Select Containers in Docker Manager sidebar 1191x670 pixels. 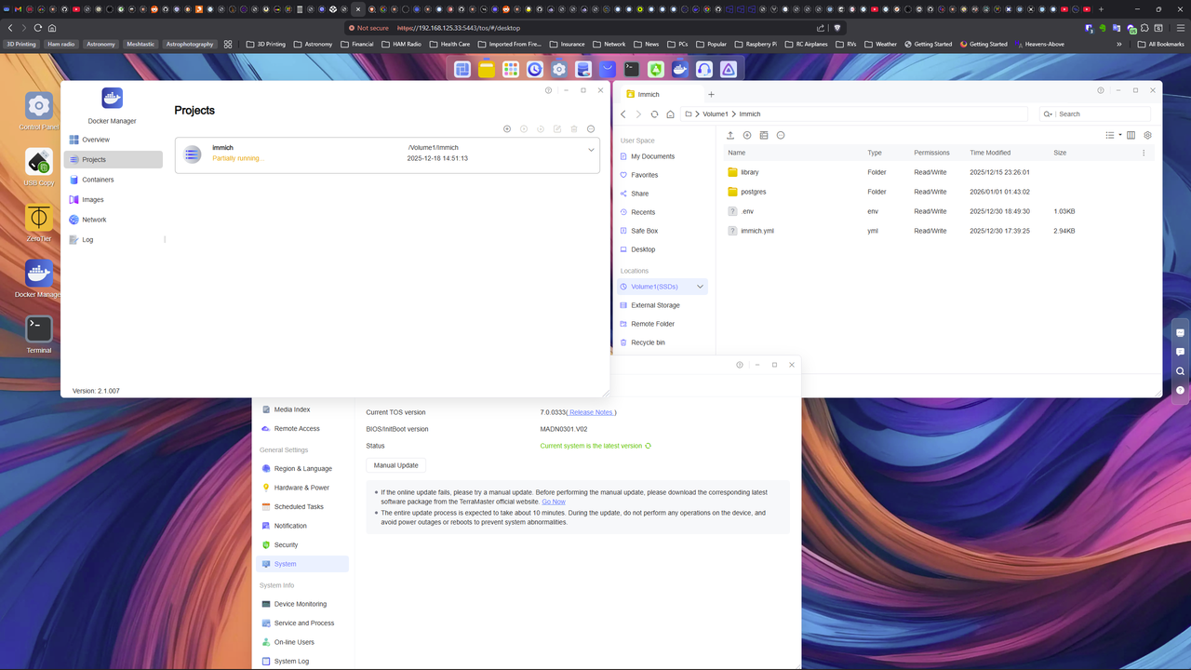coord(113,180)
